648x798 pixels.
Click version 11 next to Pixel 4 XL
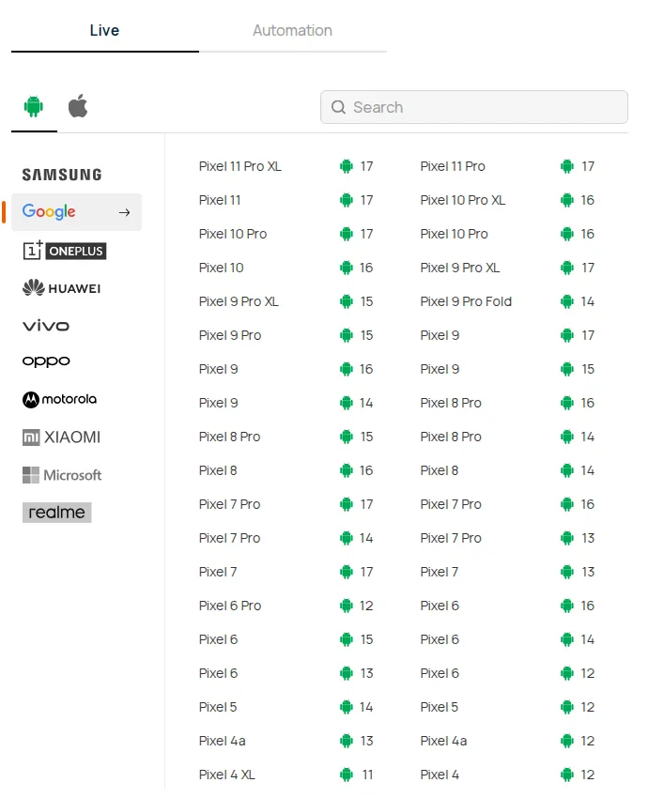point(367,775)
